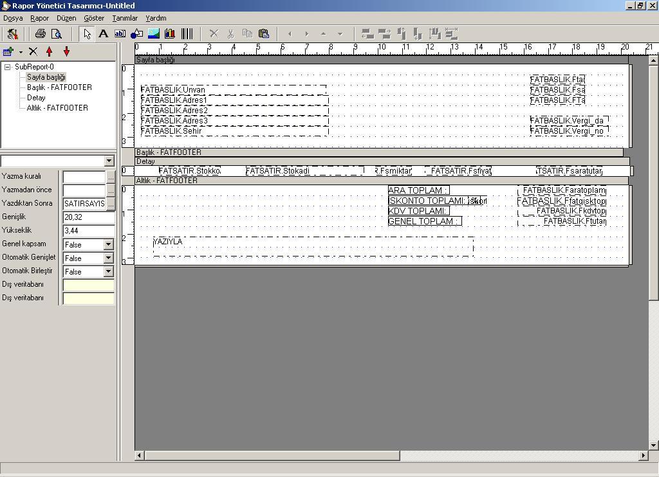Collapse the SubReport-0 tree node
Screen dimensions: 659x477
tap(8, 67)
